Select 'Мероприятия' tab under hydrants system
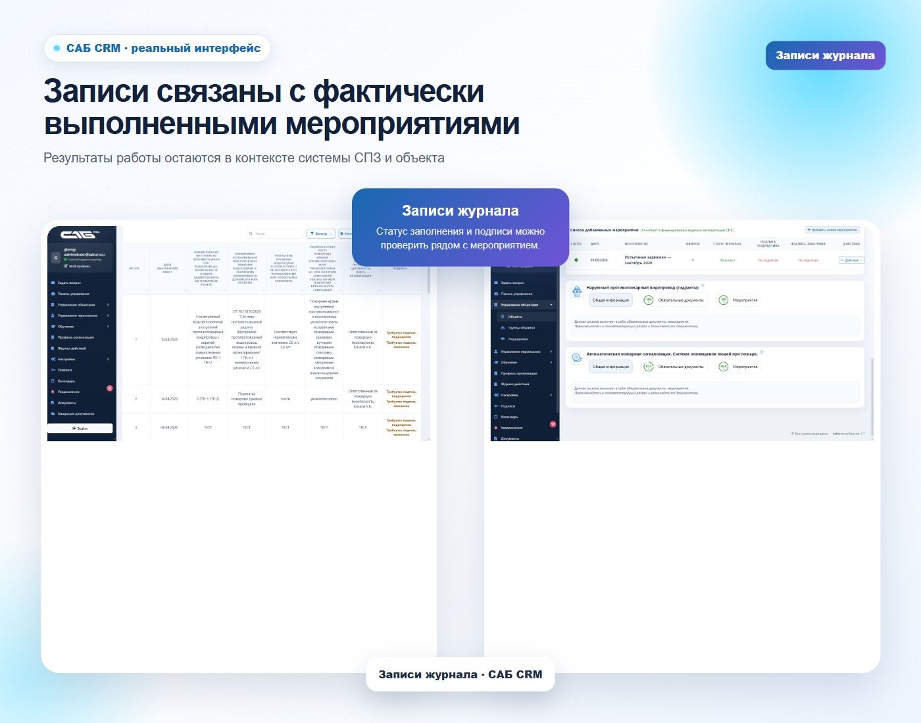Image resolution: width=921 pixels, height=723 pixels. click(x=738, y=300)
